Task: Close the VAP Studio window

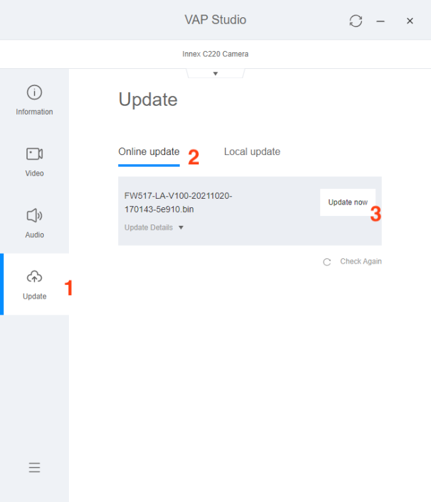Action: tap(410, 21)
